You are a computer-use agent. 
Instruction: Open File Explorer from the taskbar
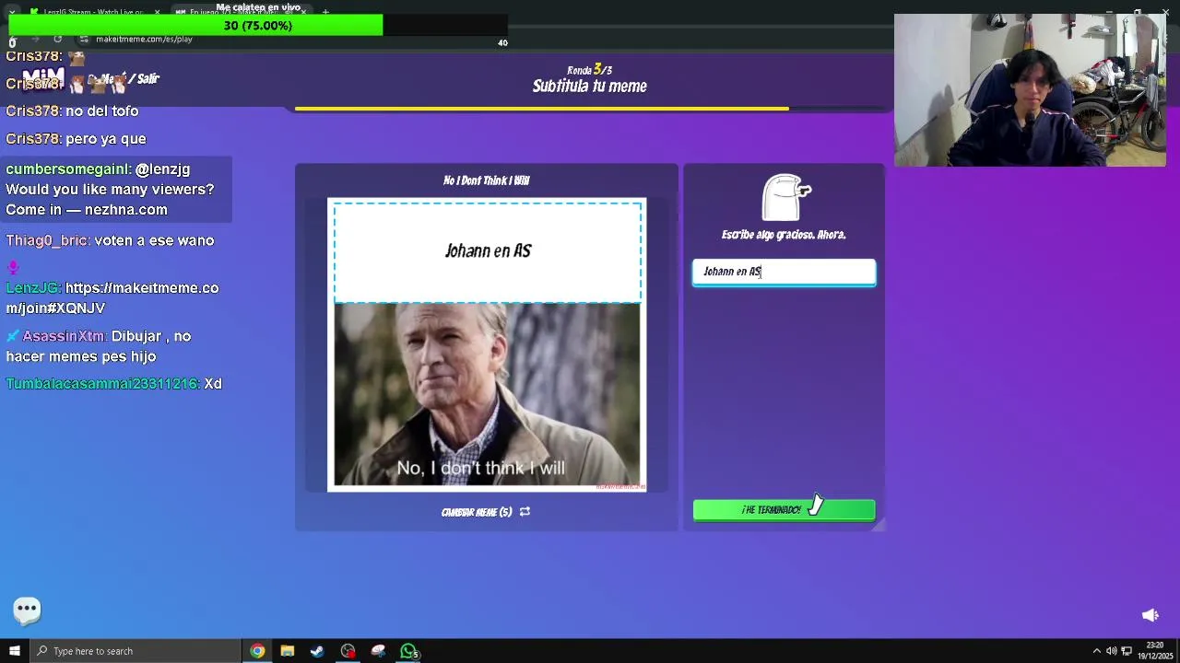288,651
